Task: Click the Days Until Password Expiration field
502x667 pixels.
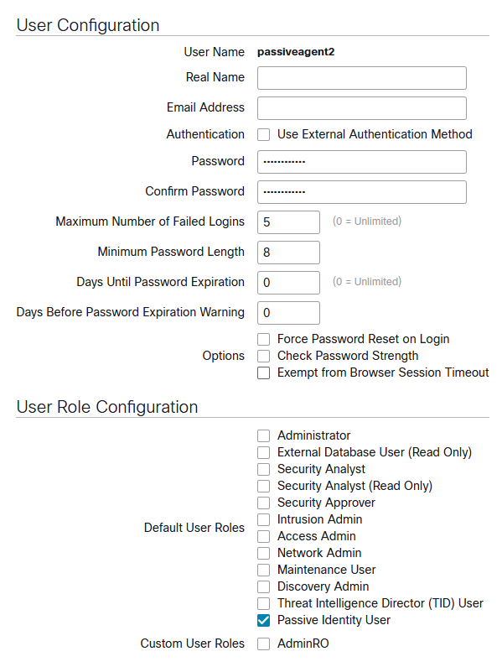Action: [288, 283]
